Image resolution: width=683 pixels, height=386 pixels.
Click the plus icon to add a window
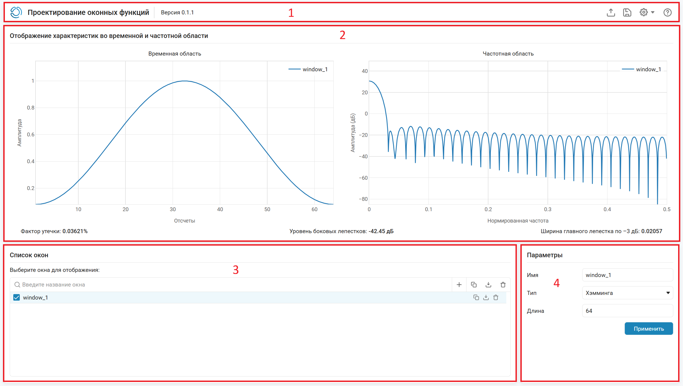coord(459,285)
